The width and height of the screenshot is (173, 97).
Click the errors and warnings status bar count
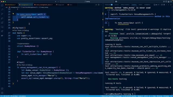6,96
